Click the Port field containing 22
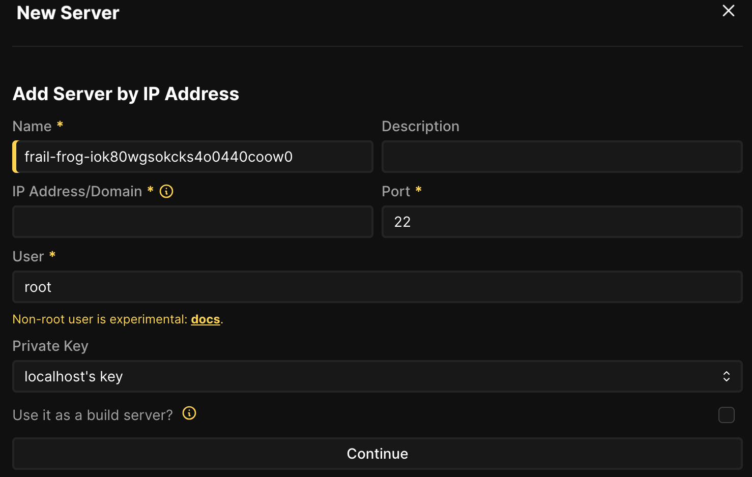 (x=562, y=222)
